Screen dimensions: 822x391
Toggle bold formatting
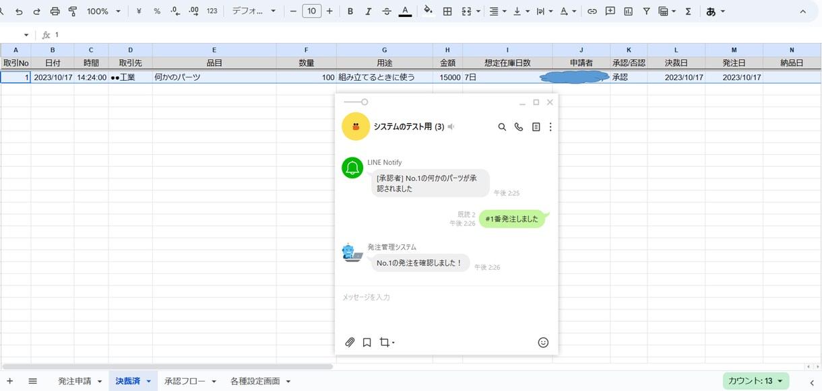350,11
